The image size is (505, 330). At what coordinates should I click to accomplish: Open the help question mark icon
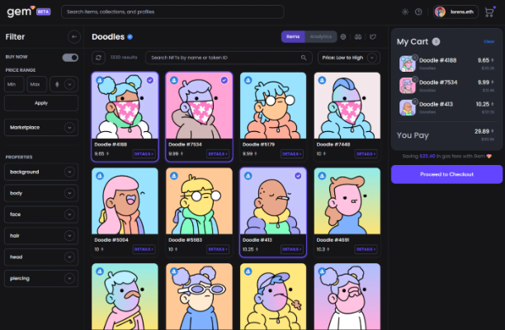[418, 12]
